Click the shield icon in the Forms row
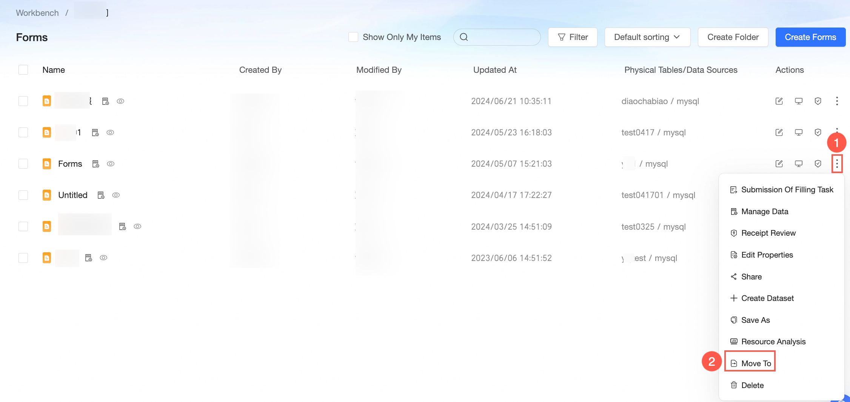 (x=818, y=164)
